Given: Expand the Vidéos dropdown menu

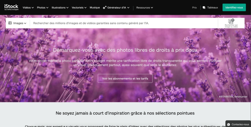Looking at the screenshot, I should pos(28,8).
